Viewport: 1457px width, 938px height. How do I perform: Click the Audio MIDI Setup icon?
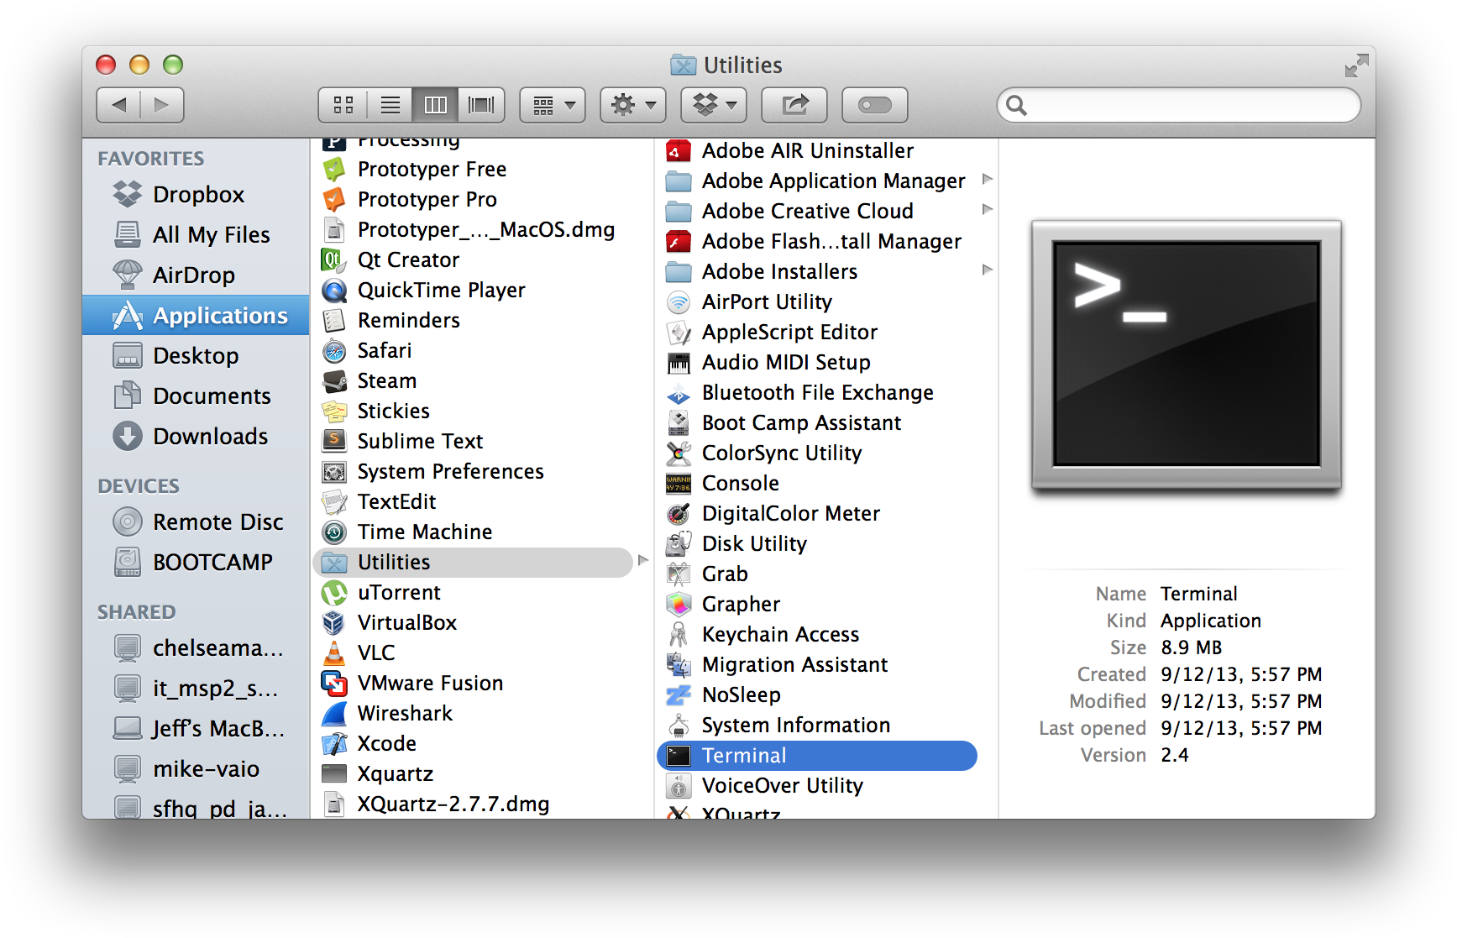[679, 363]
